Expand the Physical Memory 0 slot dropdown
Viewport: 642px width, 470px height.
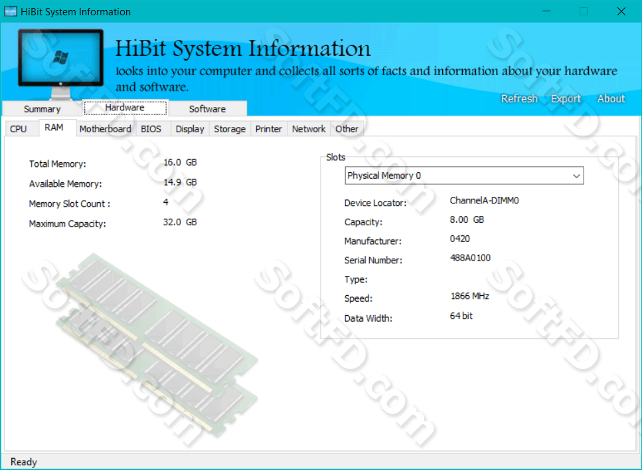pos(464,176)
